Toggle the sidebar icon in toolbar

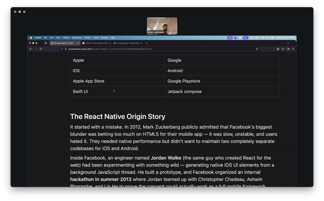[x=288, y=49]
